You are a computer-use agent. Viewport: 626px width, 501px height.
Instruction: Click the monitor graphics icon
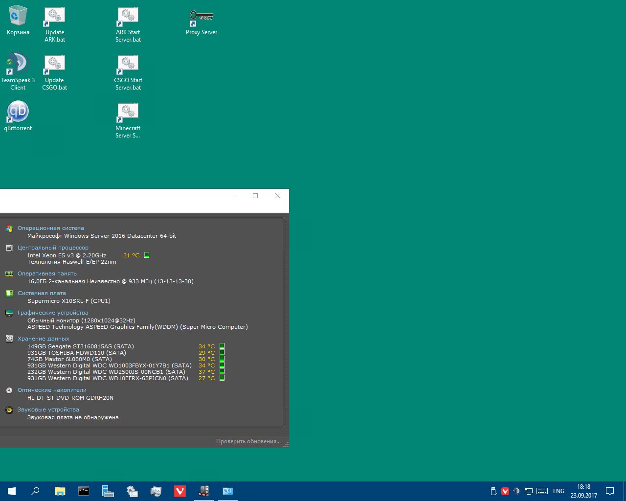9,313
